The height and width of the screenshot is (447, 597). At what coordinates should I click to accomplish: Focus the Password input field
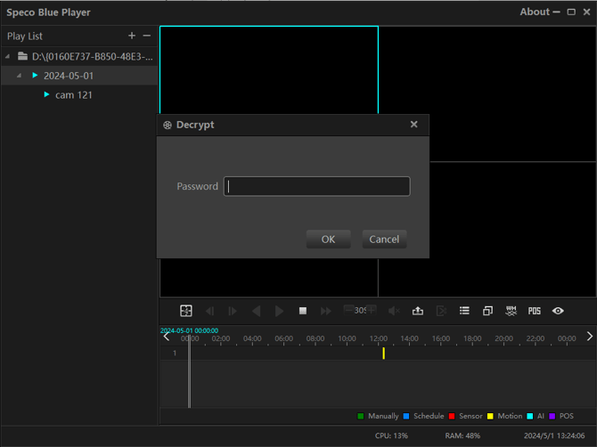click(x=317, y=186)
